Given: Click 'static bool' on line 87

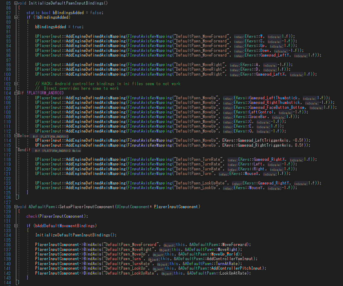Looking at the screenshot, I should 38,13.
